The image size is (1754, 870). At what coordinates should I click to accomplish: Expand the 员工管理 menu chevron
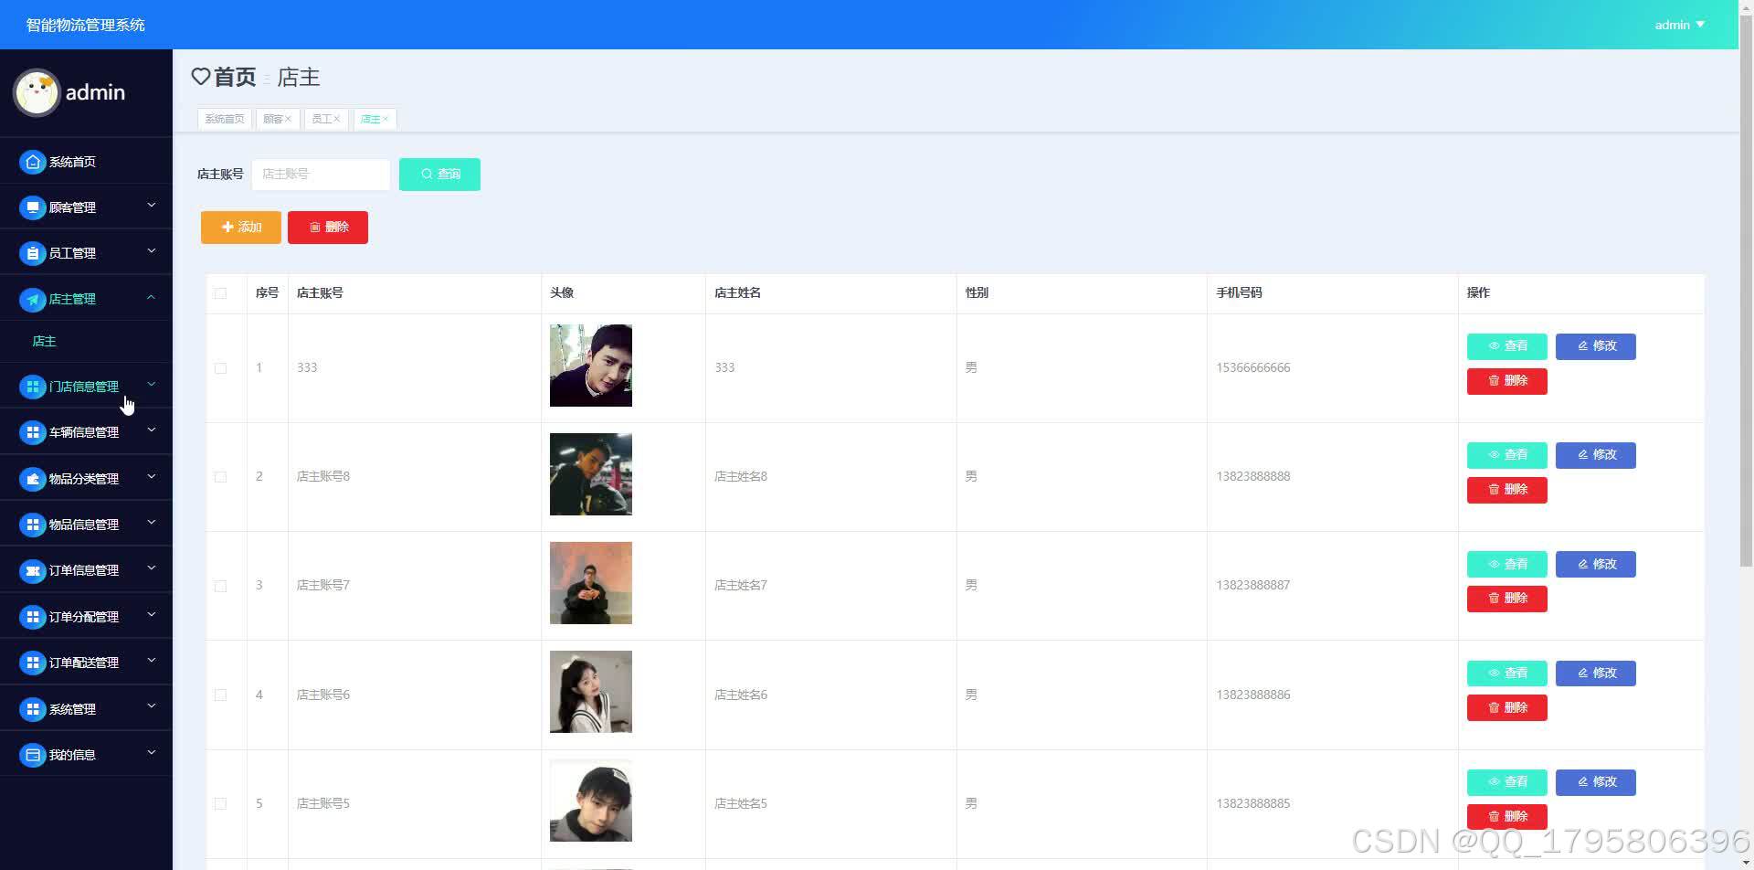tap(152, 251)
